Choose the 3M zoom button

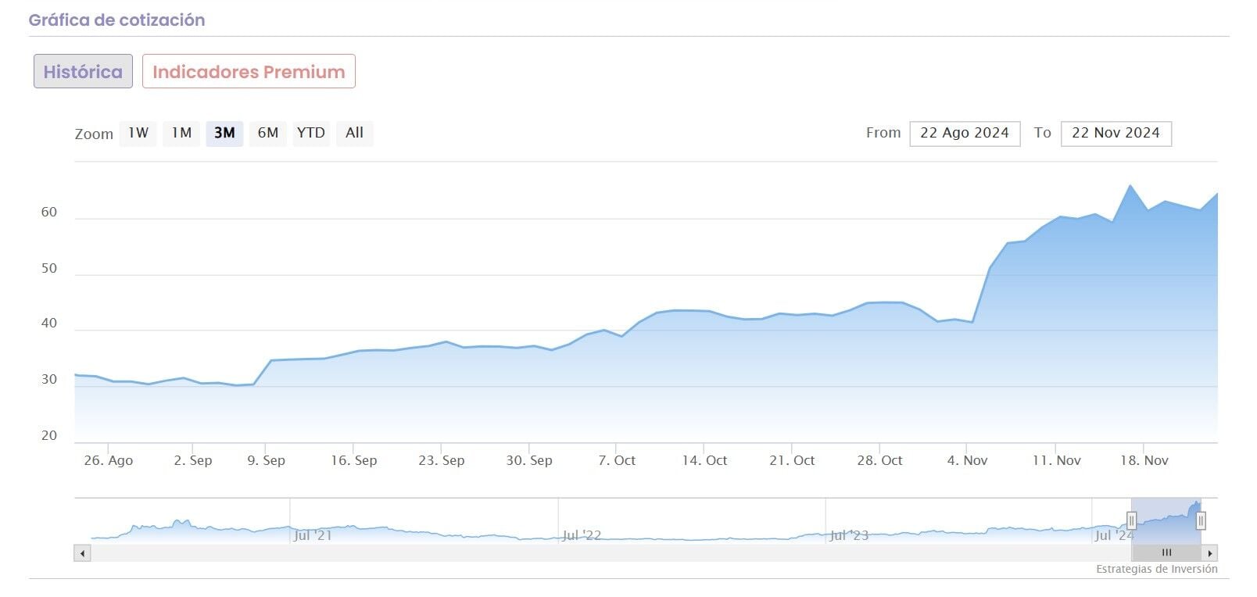tap(224, 133)
